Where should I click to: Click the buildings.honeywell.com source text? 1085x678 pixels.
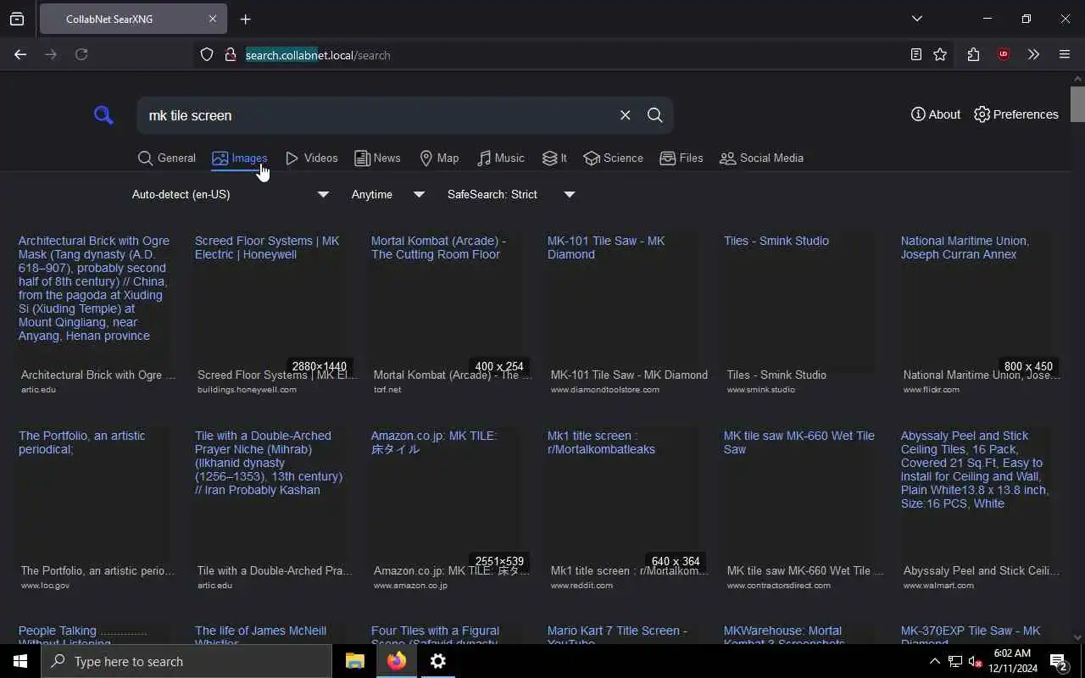point(247,390)
